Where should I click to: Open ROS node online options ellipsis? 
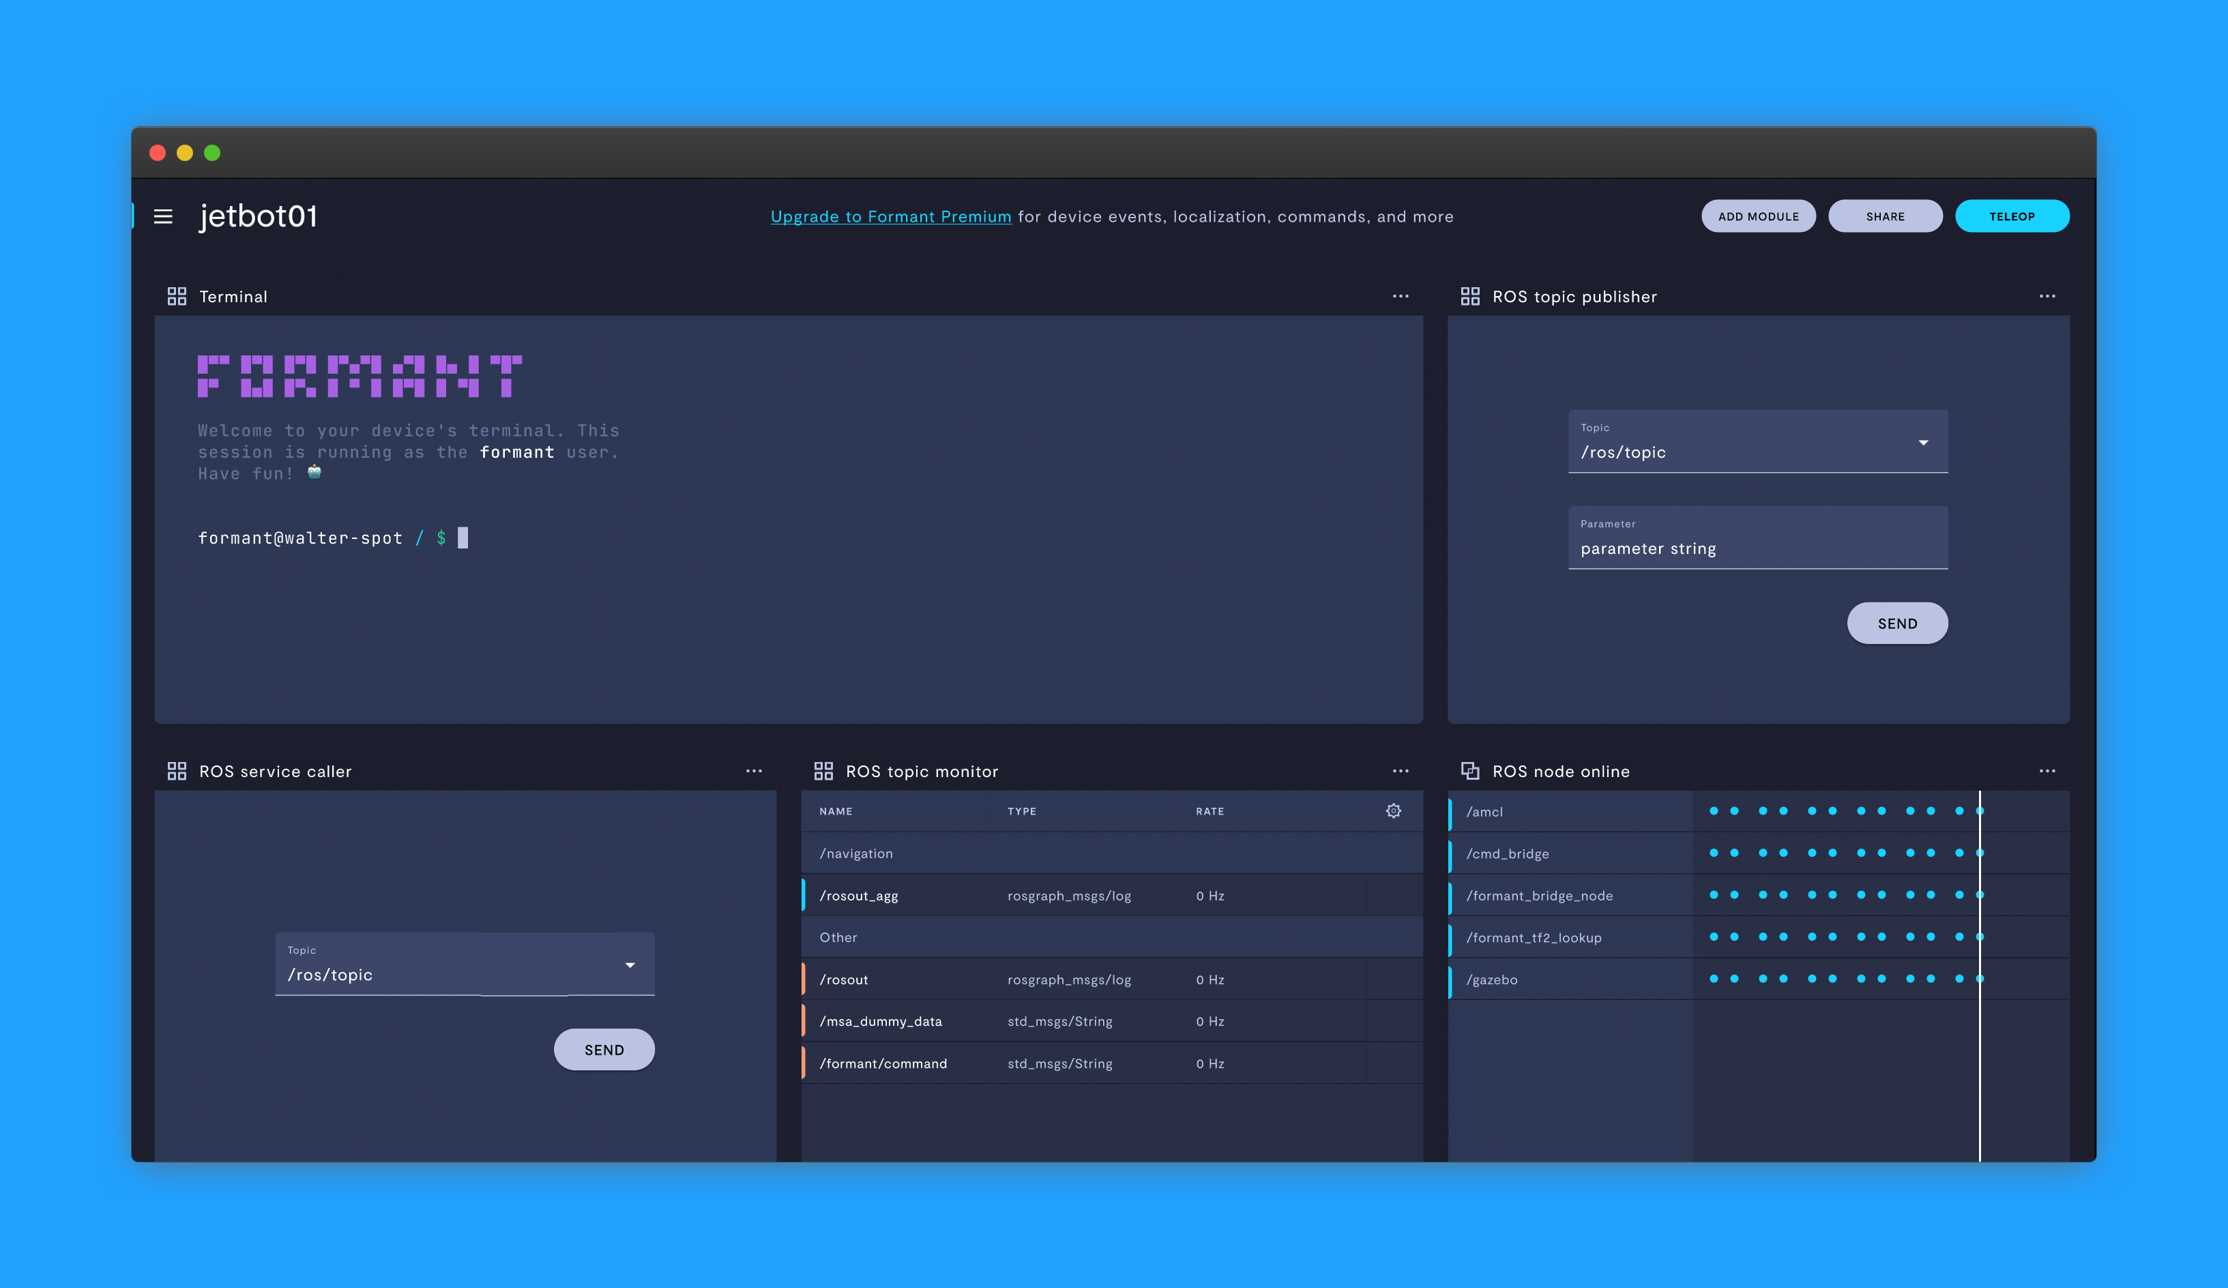click(2048, 771)
